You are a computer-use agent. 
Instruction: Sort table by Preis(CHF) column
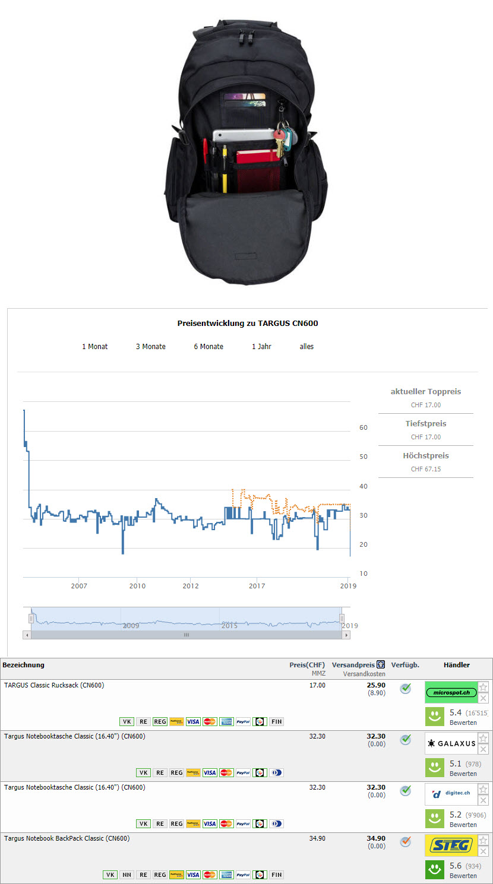pyautogui.click(x=307, y=665)
